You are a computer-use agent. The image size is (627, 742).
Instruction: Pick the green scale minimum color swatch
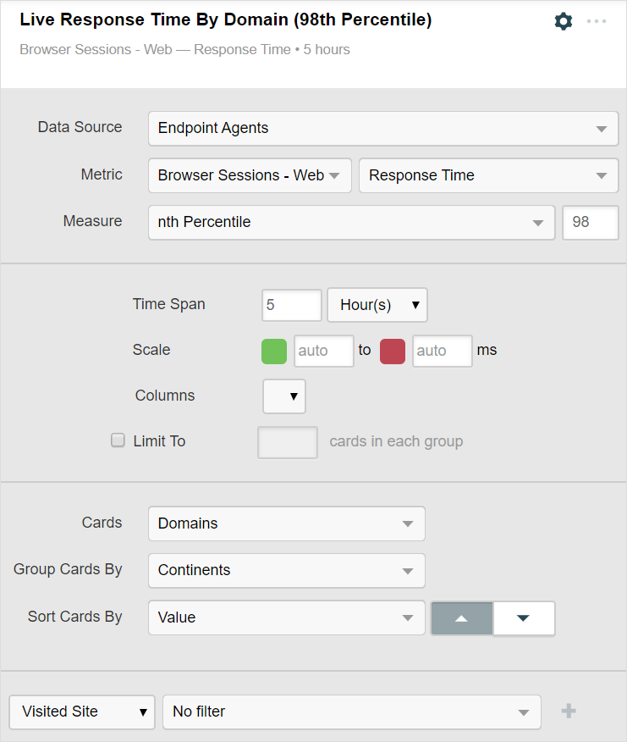274,351
